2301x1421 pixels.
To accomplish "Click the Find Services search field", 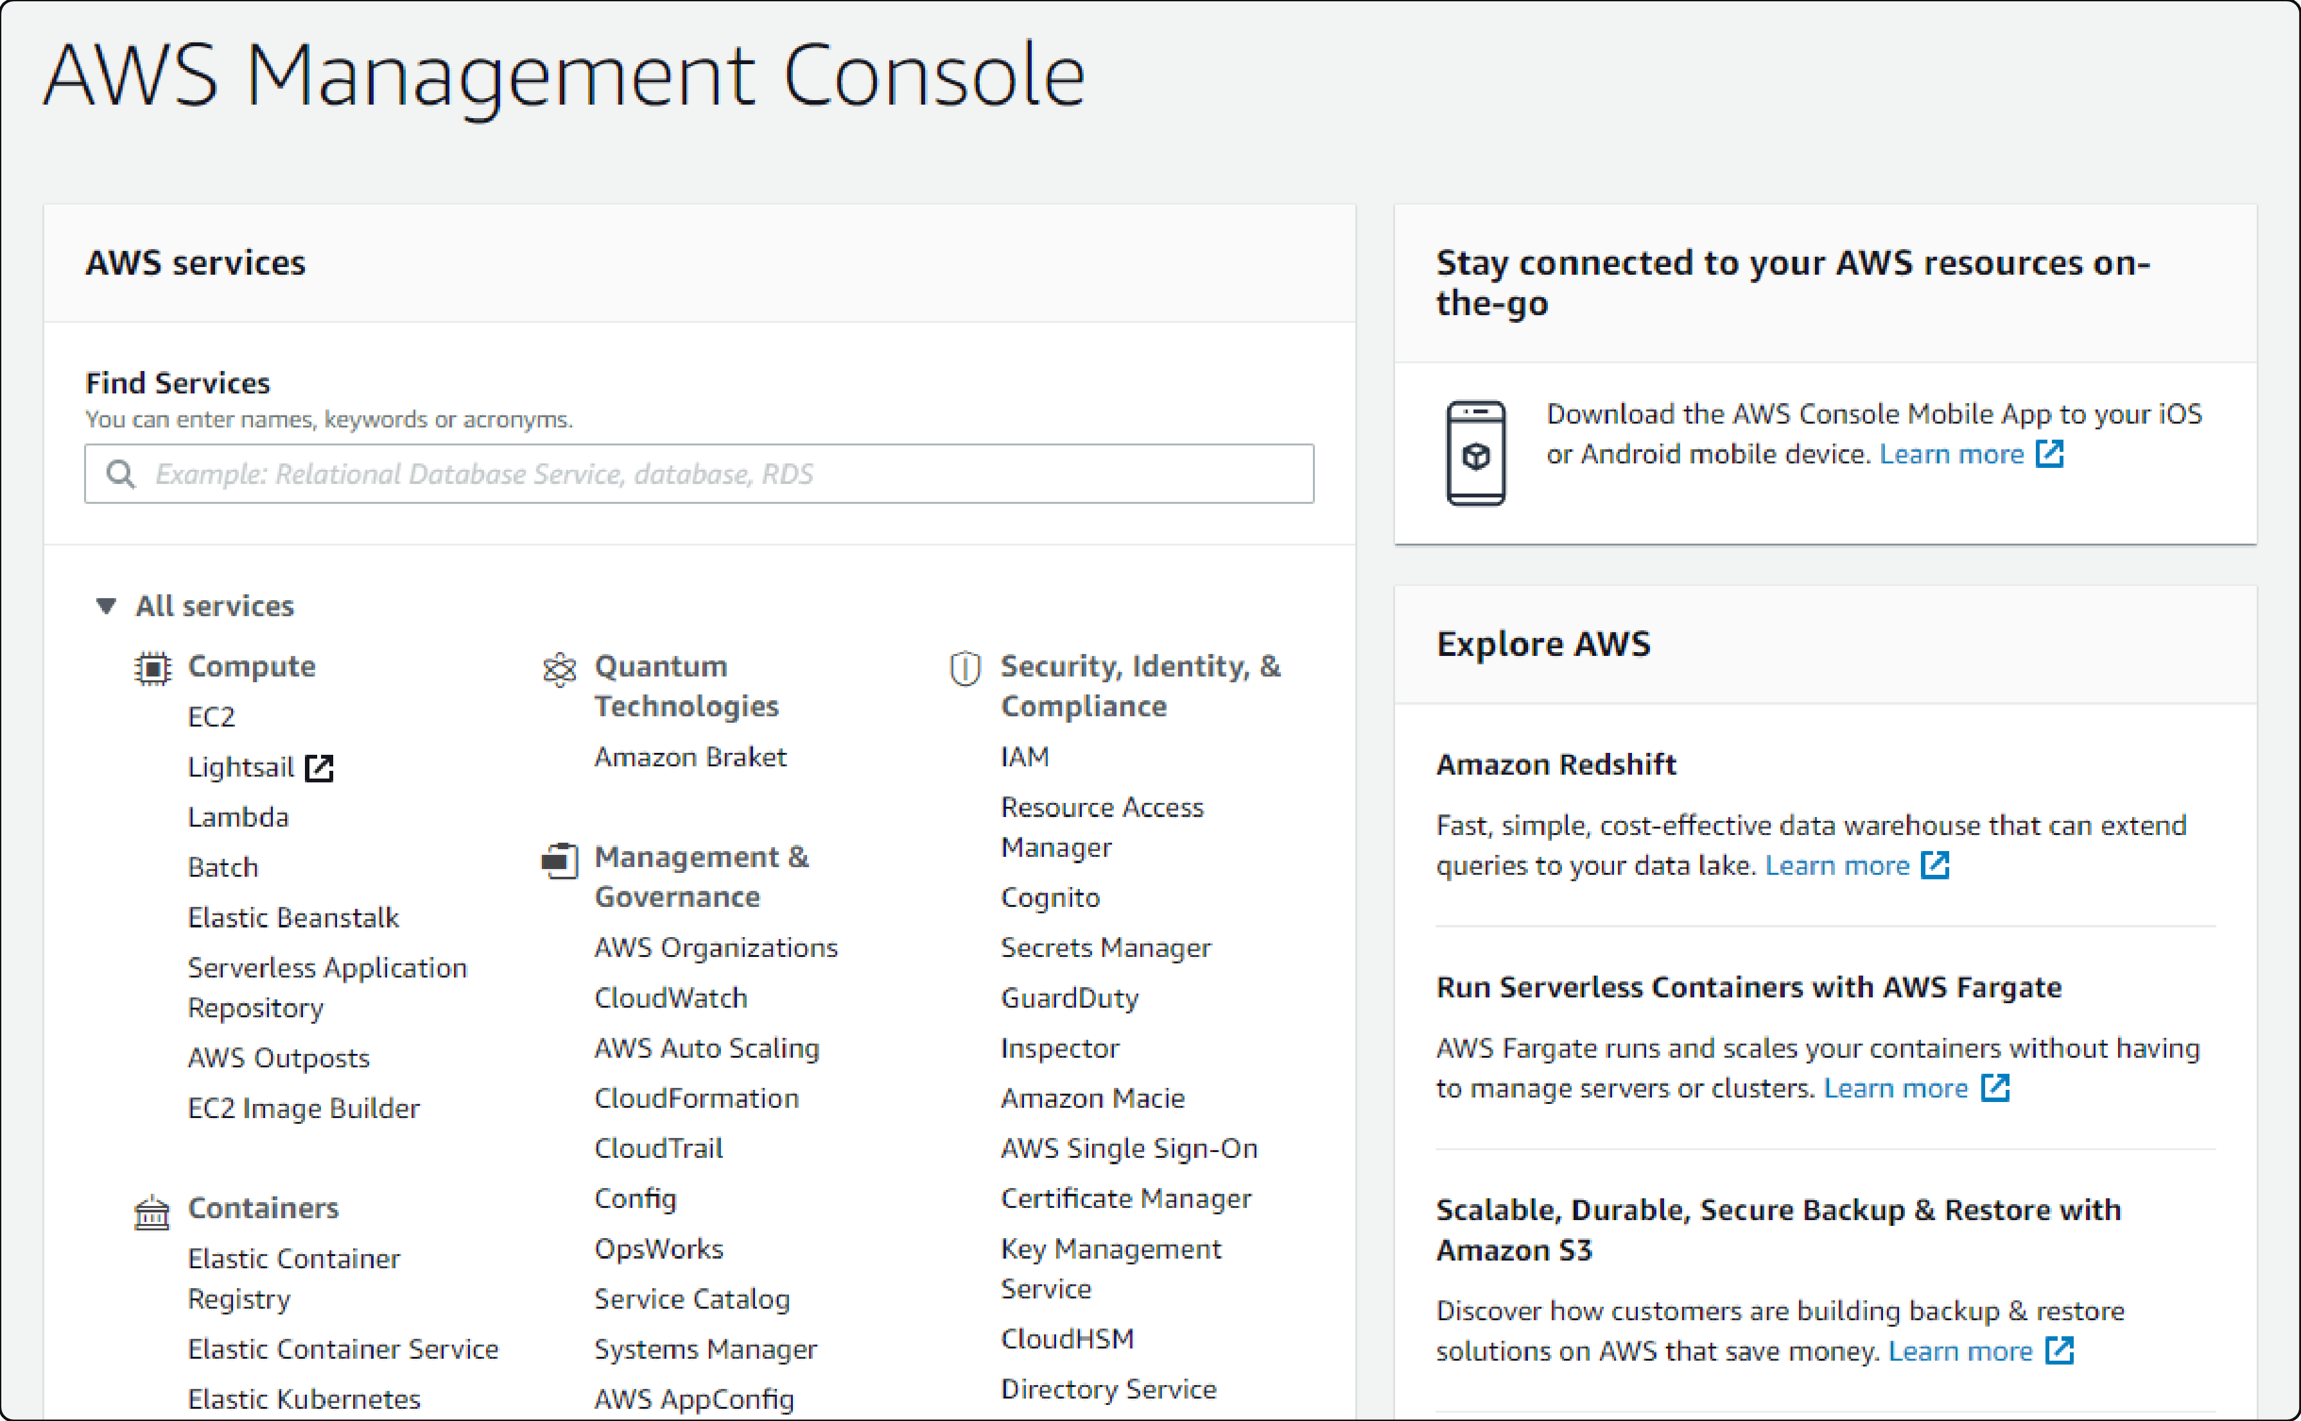I will point(699,474).
